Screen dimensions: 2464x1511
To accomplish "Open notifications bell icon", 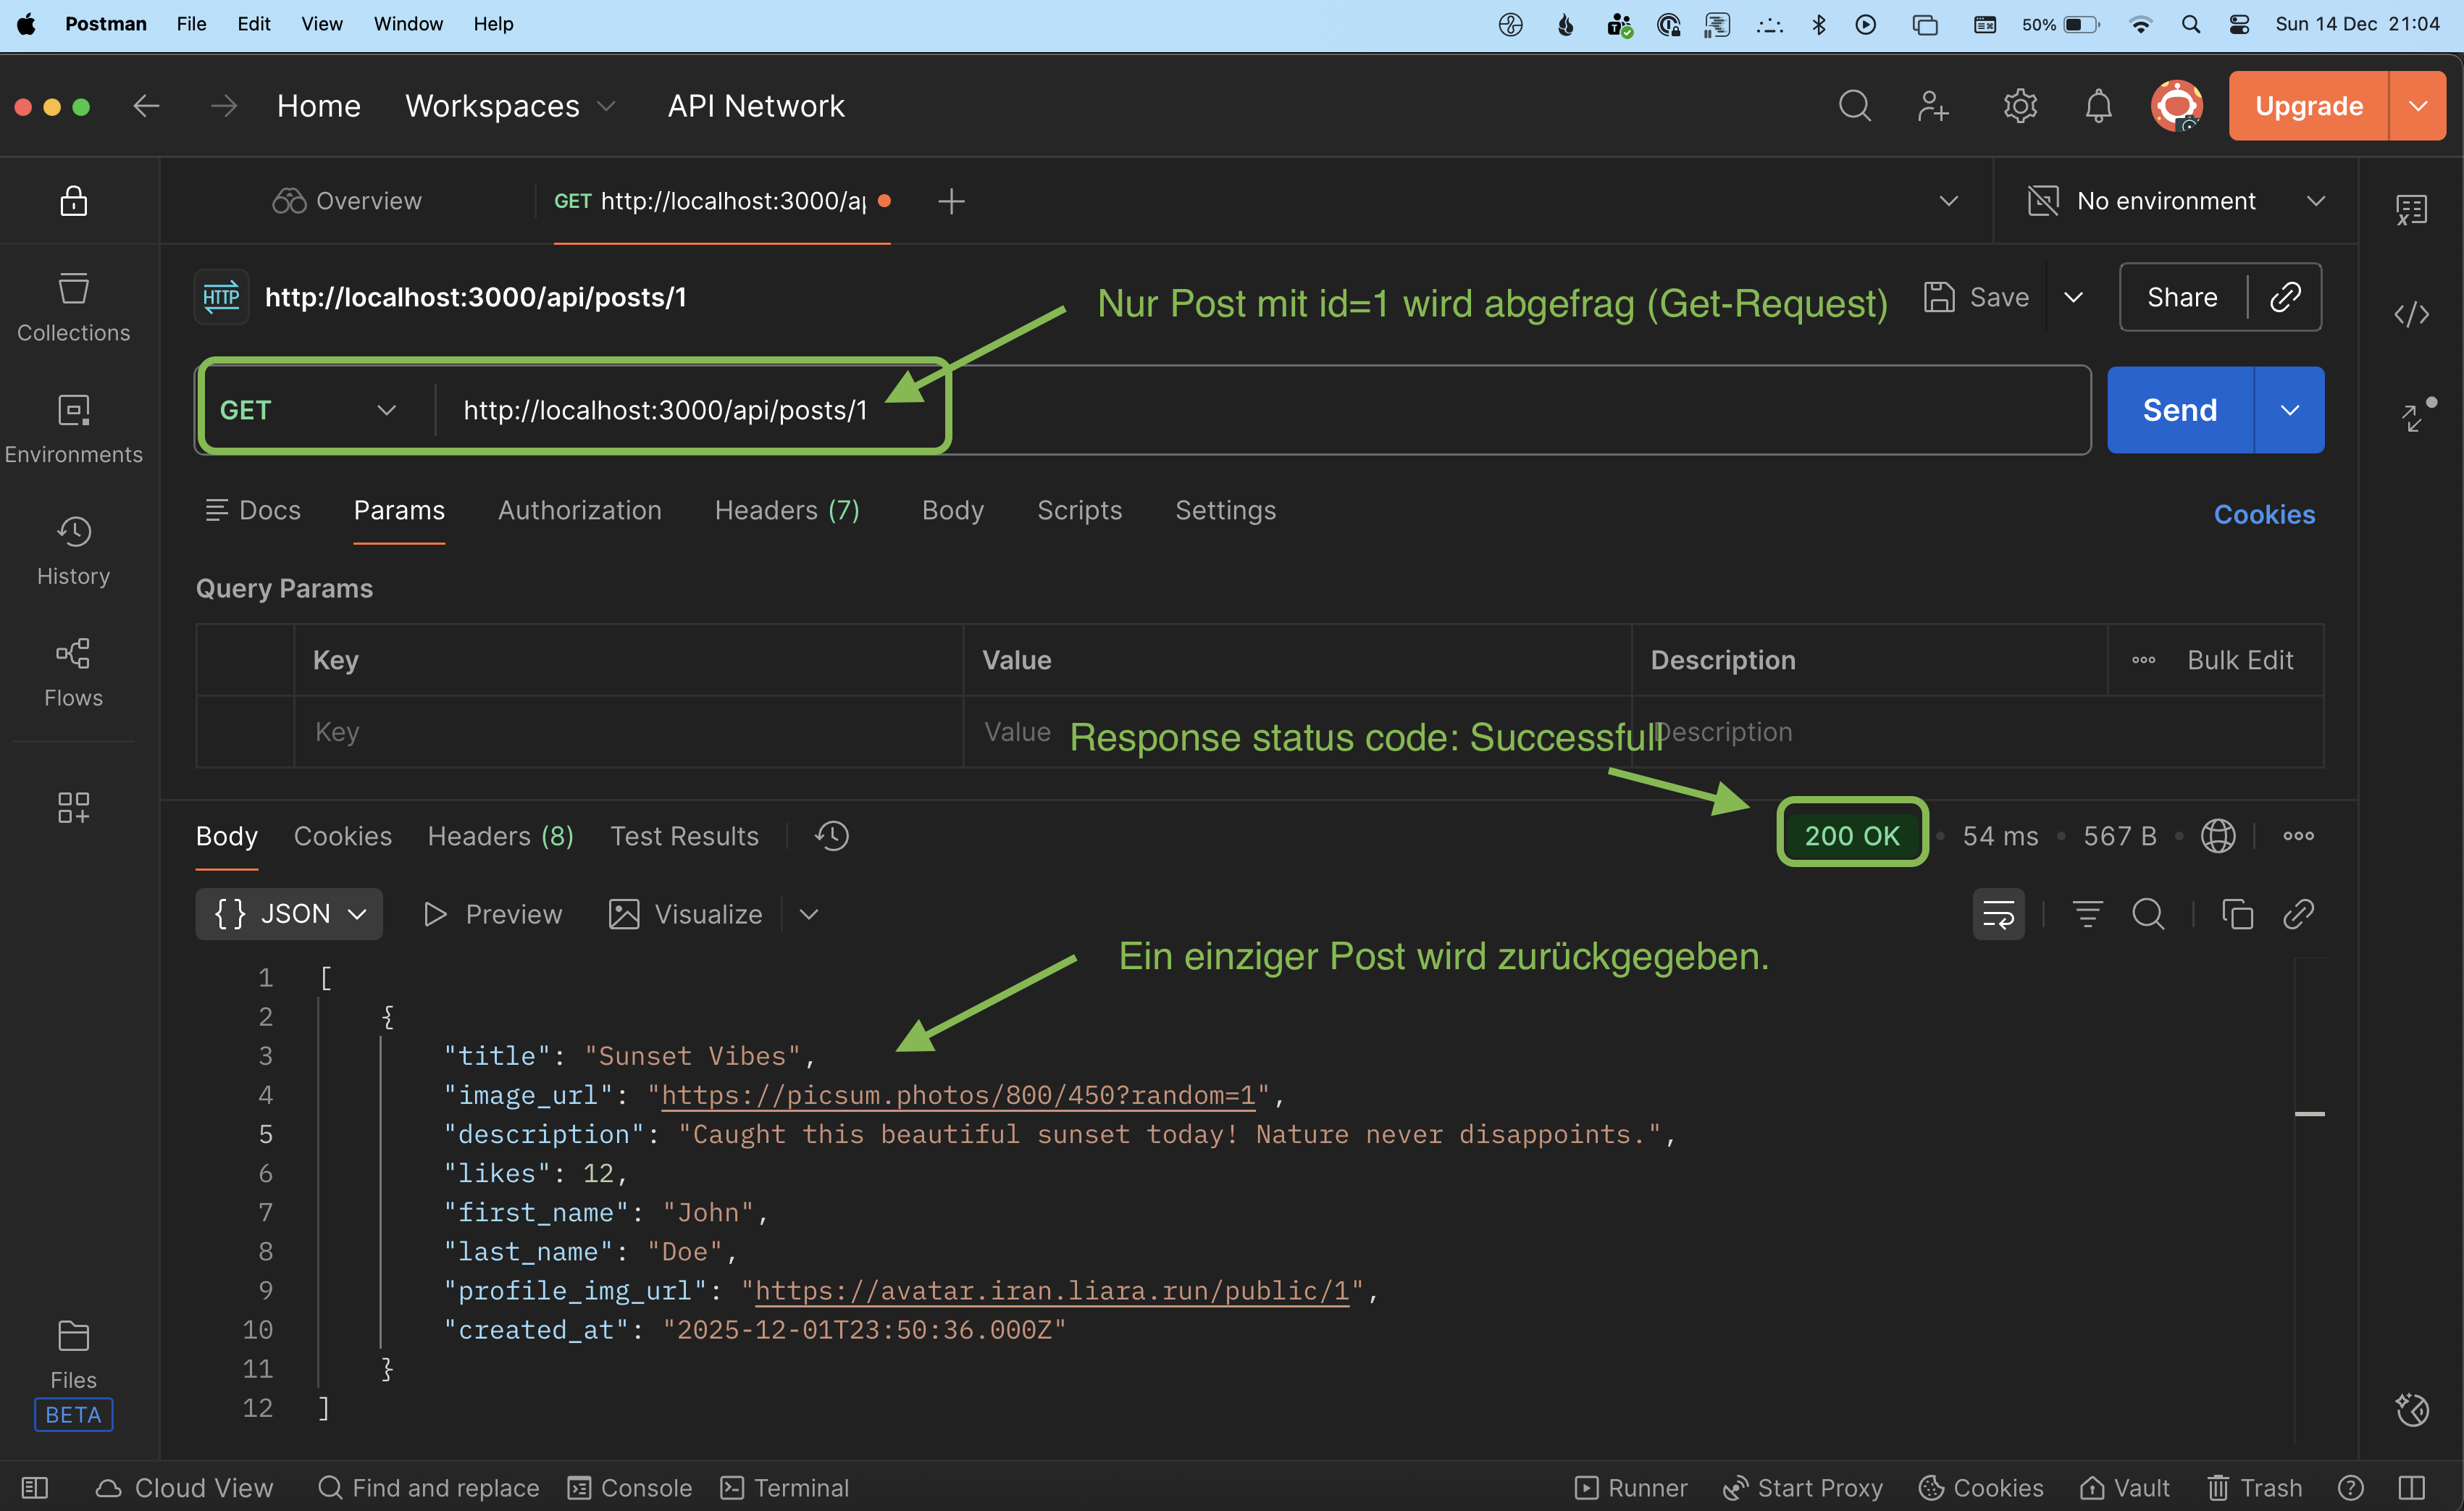I will pyautogui.click(x=2098, y=106).
